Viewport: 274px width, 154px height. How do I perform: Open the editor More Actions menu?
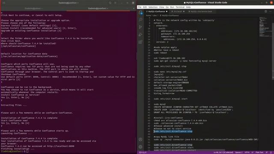270,12
